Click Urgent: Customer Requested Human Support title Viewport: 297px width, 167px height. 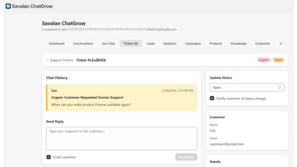pos(87,97)
